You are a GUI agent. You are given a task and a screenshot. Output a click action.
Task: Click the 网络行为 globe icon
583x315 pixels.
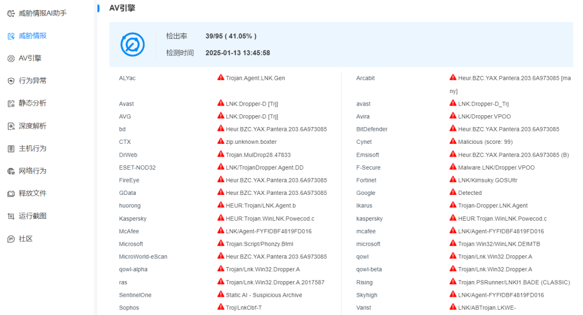pos(11,171)
